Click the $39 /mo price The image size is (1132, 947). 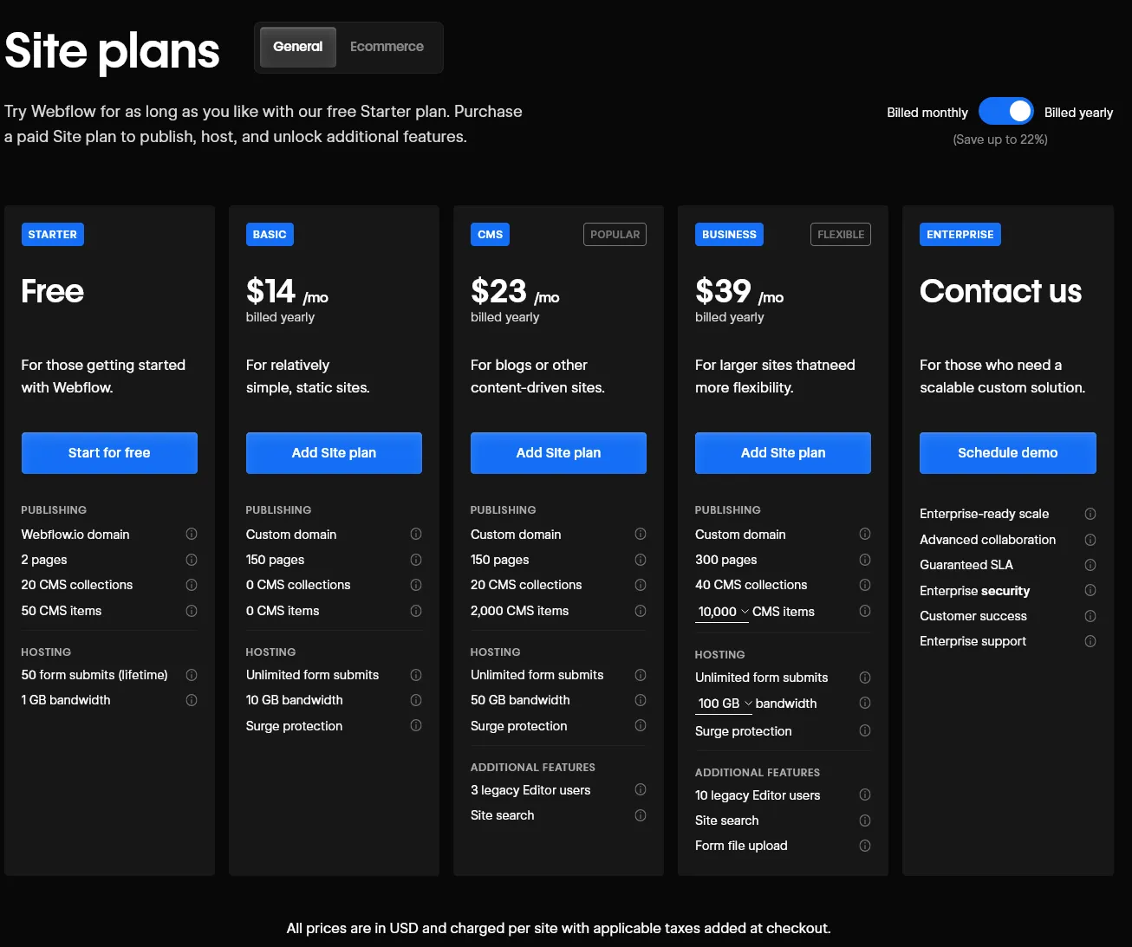click(739, 291)
